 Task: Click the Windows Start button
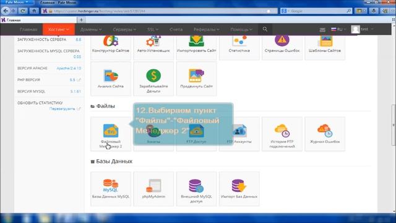pyautogui.click(x=7, y=218)
